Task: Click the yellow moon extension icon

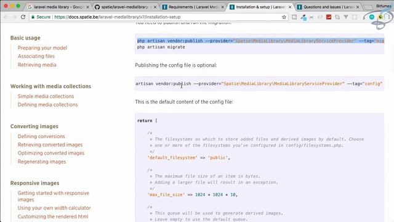Action: coord(380,17)
